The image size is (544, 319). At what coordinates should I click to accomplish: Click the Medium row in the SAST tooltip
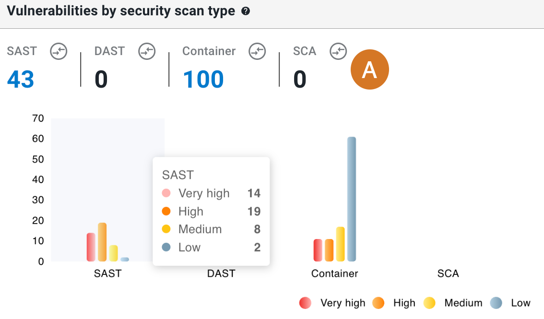pos(211,229)
